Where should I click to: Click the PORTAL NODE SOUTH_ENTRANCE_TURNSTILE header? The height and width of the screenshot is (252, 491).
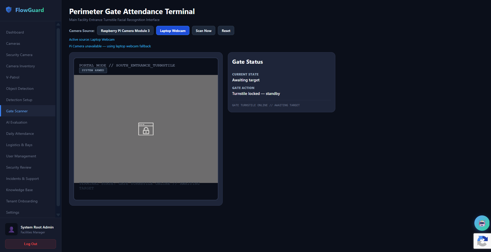tap(127, 65)
